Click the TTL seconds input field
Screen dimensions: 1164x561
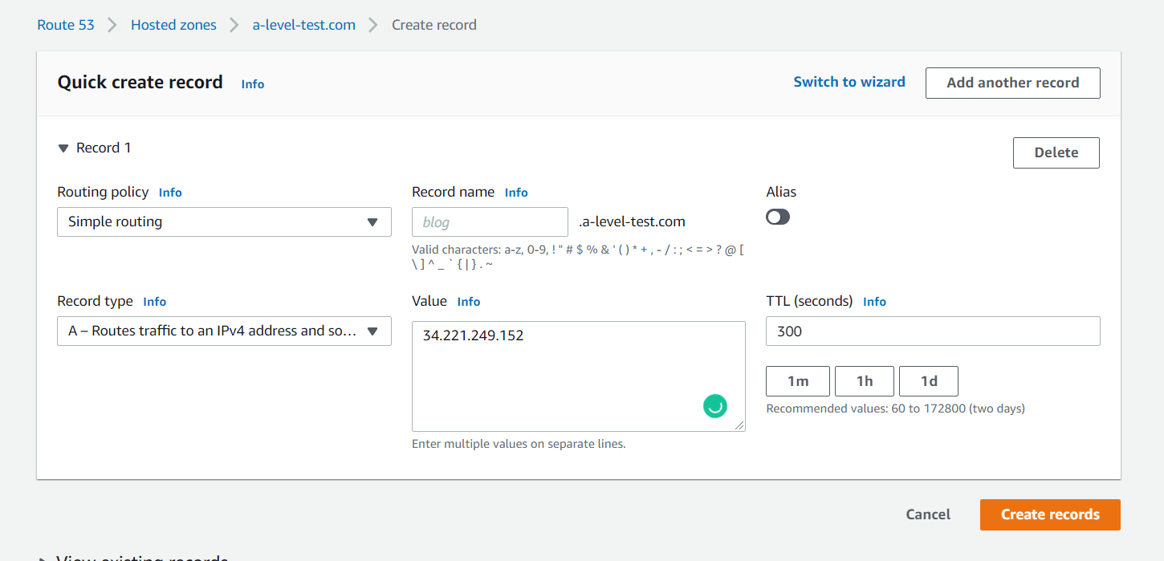click(x=932, y=331)
